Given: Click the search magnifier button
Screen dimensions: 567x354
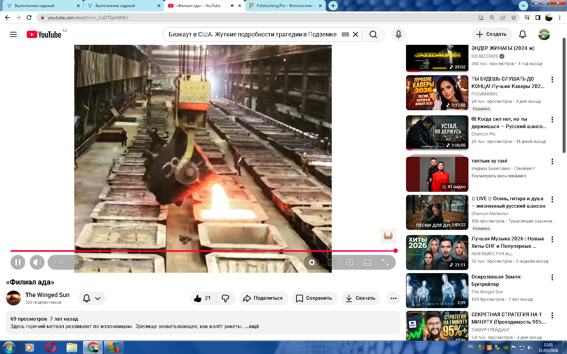Looking at the screenshot, I should click(373, 34).
